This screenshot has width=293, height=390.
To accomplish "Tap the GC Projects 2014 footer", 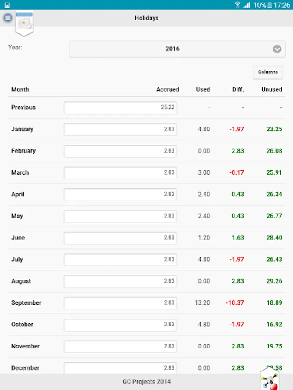I will click(x=146, y=382).
